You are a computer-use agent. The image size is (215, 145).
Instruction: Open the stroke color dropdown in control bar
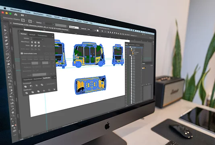coord(33,21)
